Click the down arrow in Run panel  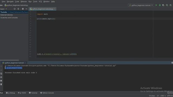click(1, 70)
